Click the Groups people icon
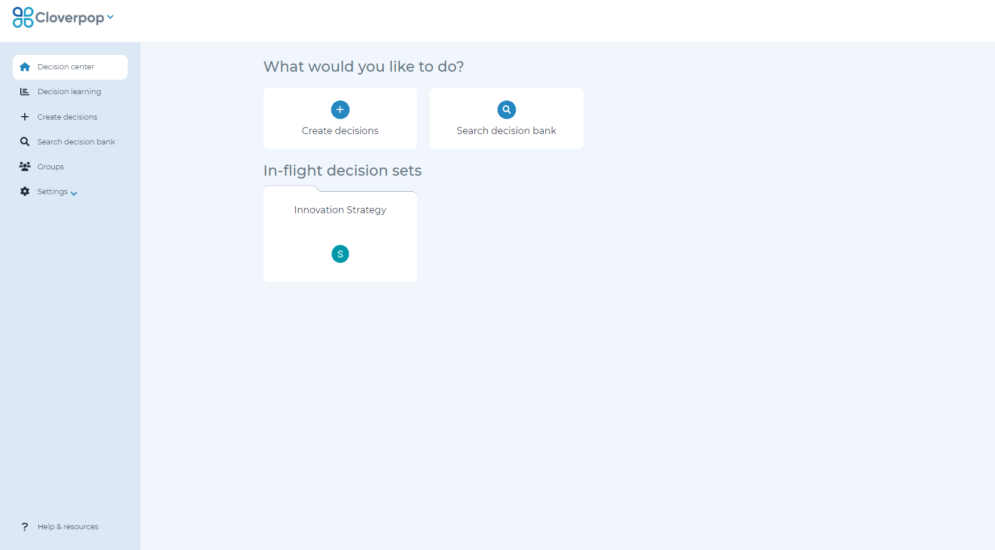The height and width of the screenshot is (550, 995). tap(25, 166)
